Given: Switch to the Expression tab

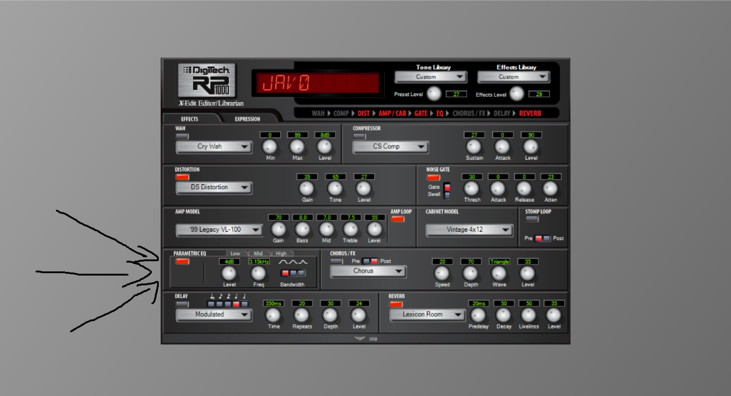Looking at the screenshot, I should (x=247, y=119).
